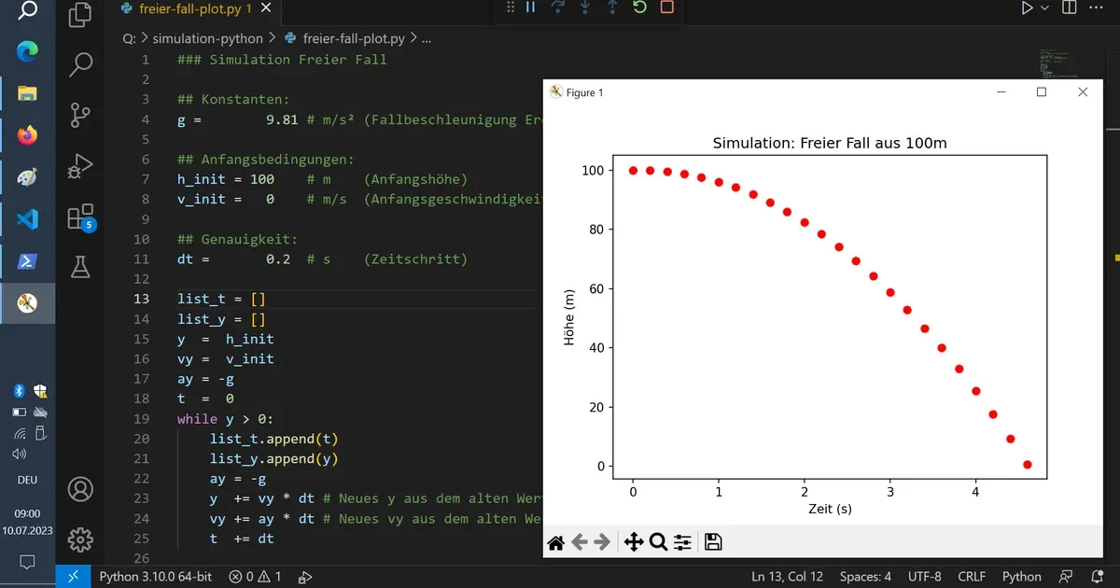Open the Testing flask icon
Screen dimensions: 1120x588
81,267
